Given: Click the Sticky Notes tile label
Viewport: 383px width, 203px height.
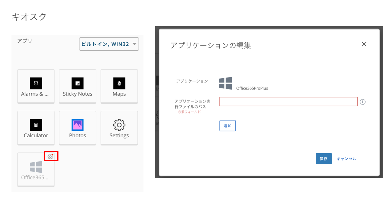Looking at the screenshot, I should tap(77, 94).
